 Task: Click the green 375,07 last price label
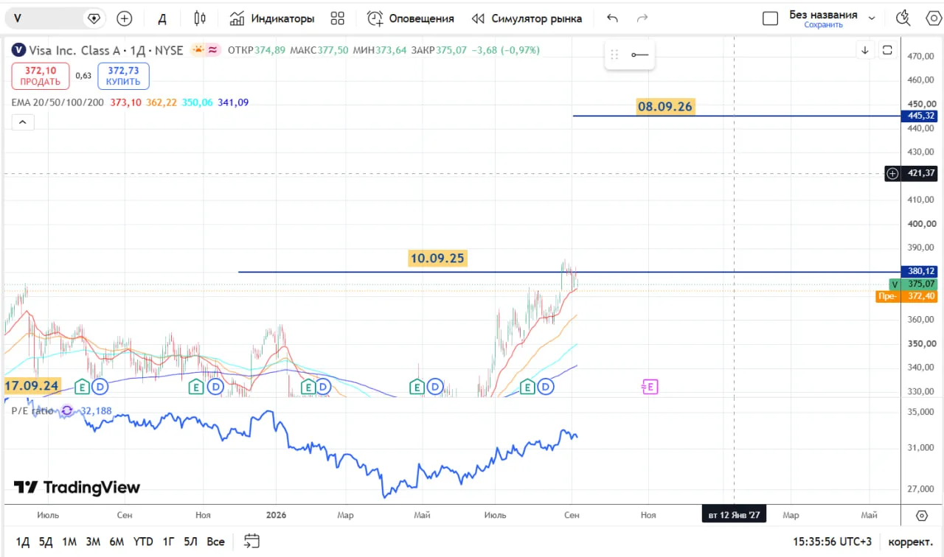click(x=914, y=284)
